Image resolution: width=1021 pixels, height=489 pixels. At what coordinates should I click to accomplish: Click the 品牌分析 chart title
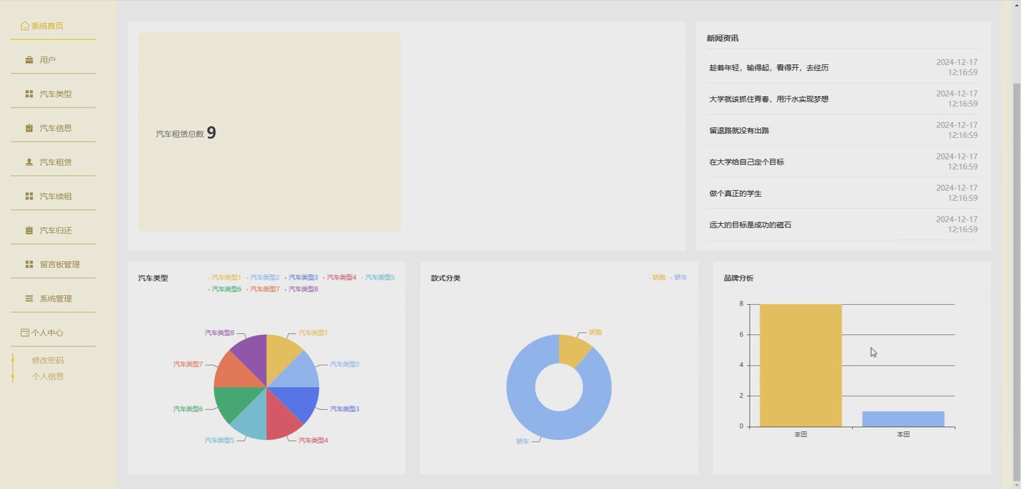click(x=739, y=278)
